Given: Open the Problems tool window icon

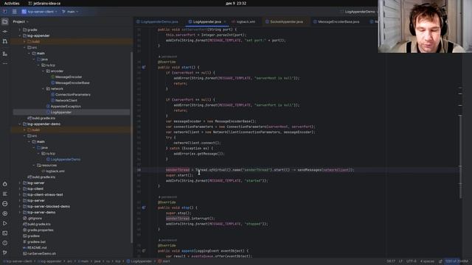Looking at the screenshot, I should click(5, 243).
